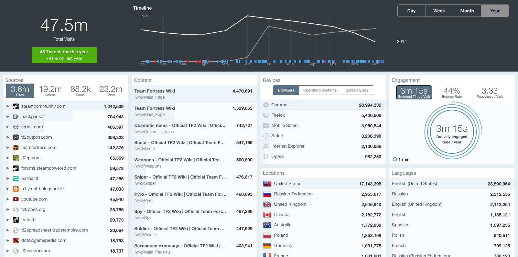Switch timeline to Month view

pos(467,11)
